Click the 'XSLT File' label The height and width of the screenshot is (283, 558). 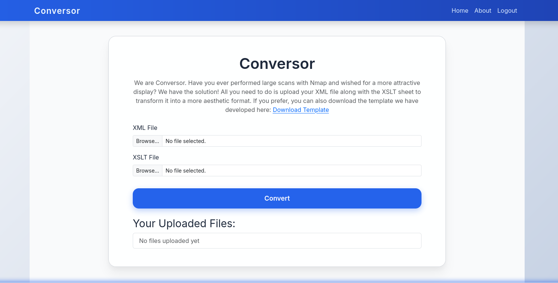(145, 157)
